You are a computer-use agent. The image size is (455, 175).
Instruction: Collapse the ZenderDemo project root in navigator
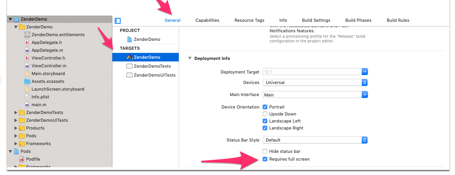tap(11, 19)
